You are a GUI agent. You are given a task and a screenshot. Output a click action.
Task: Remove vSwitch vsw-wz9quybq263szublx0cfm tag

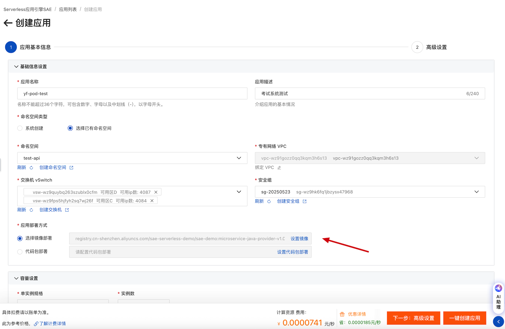(156, 192)
